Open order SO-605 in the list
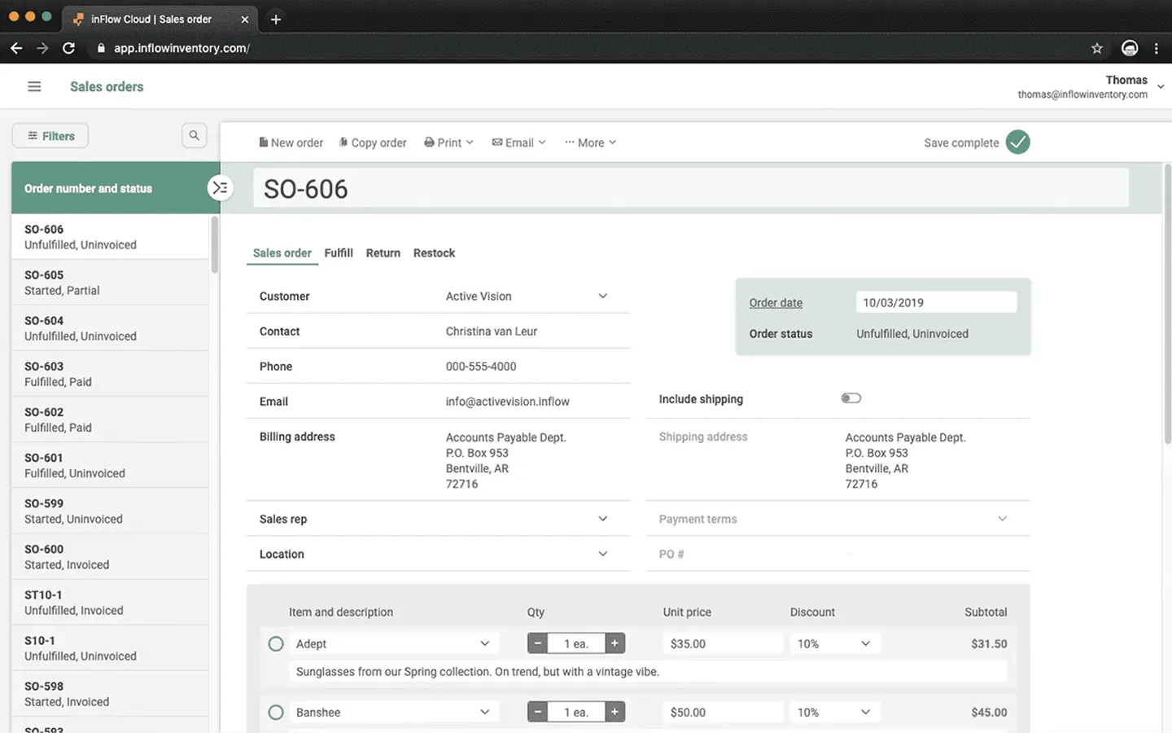The height and width of the screenshot is (733, 1172). pos(110,283)
